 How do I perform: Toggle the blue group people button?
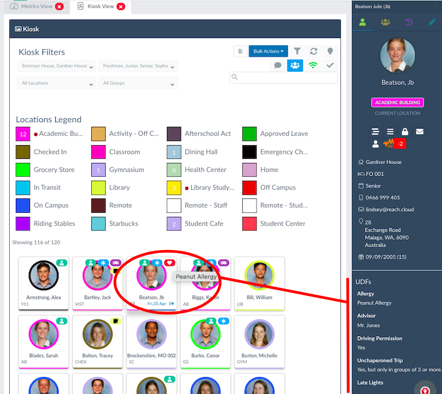(x=295, y=65)
